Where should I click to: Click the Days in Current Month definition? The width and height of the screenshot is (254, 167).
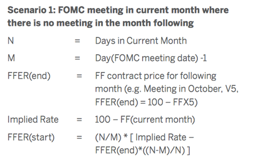pyautogui.click(x=141, y=41)
